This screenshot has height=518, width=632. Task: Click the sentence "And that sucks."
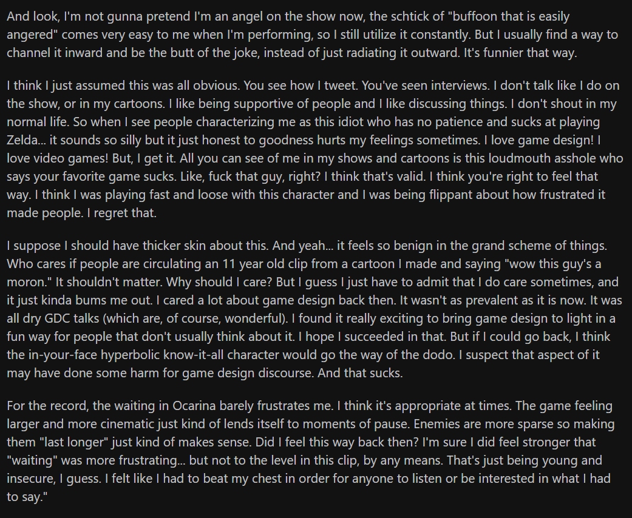coord(360,373)
